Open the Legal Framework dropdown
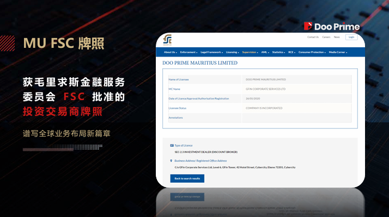389x217 pixels. [211, 52]
